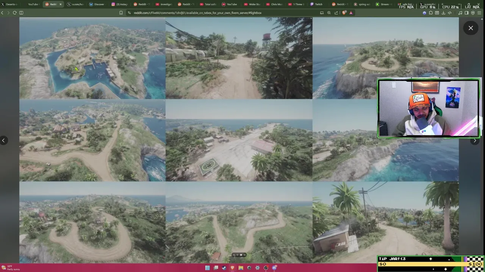Open the extensions puzzle icon

(431, 13)
